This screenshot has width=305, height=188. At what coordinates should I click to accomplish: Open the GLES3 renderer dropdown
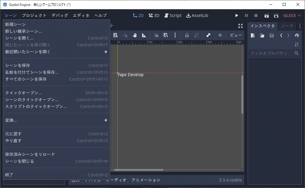click(292, 15)
